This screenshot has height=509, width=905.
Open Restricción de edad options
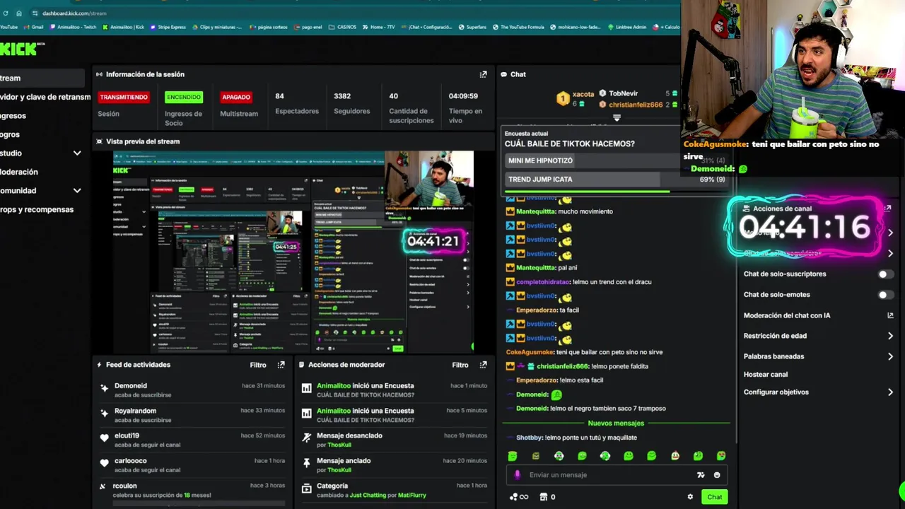(x=818, y=336)
